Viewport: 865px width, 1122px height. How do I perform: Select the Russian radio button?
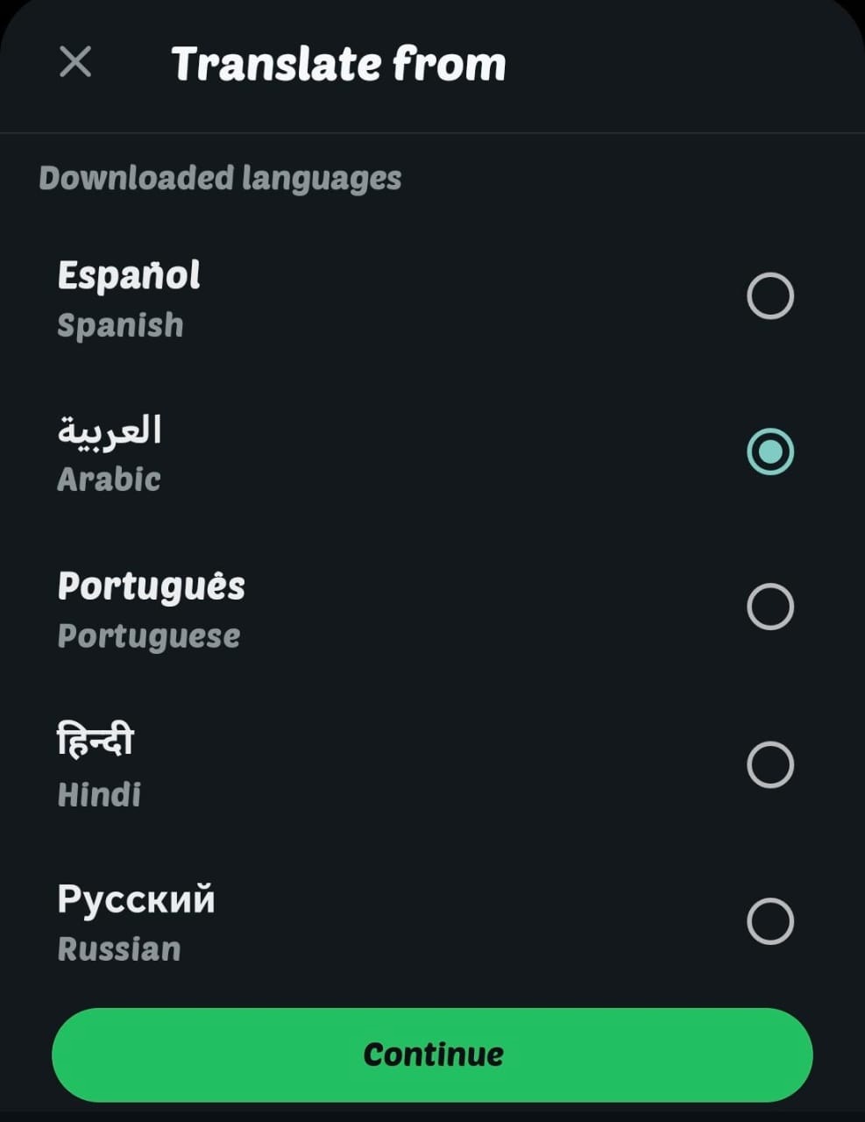click(770, 921)
